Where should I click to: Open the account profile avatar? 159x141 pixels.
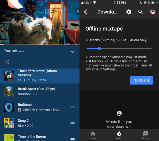(x=152, y=12)
